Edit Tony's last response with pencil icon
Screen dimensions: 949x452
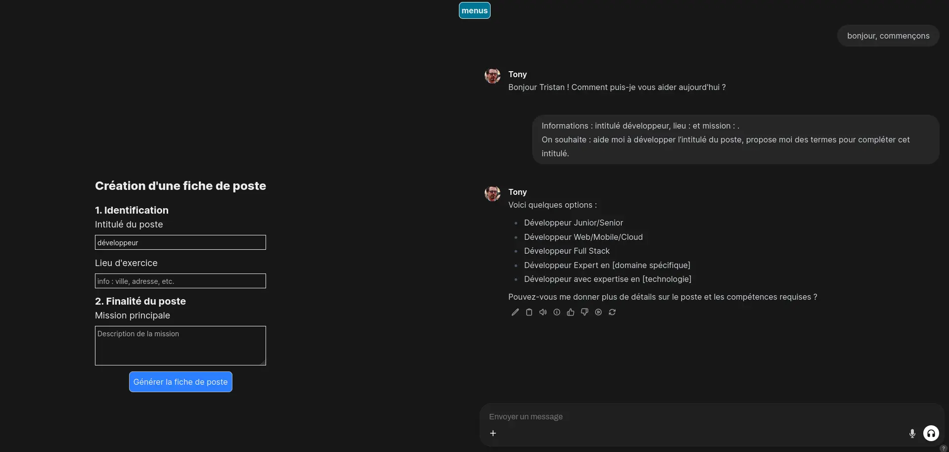click(x=515, y=312)
